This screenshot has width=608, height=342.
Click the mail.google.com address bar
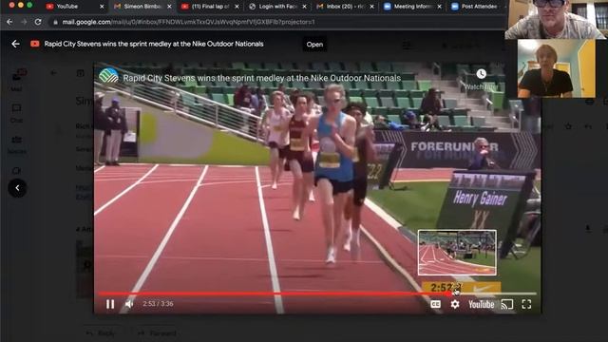click(x=272, y=22)
